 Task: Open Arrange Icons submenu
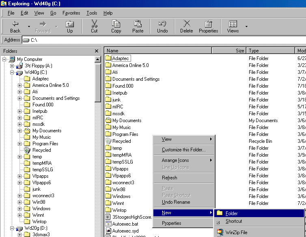(184, 160)
